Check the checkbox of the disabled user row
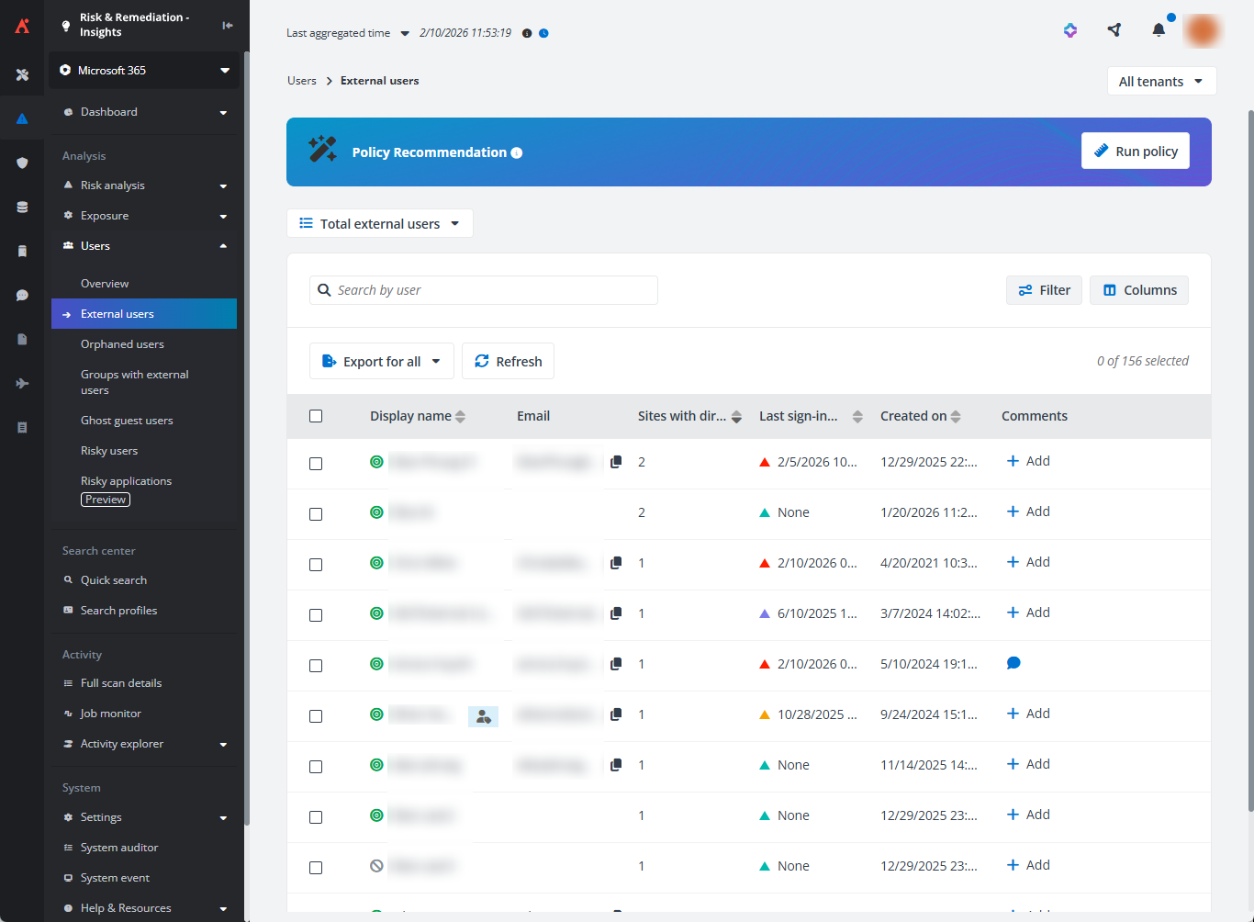 click(316, 868)
